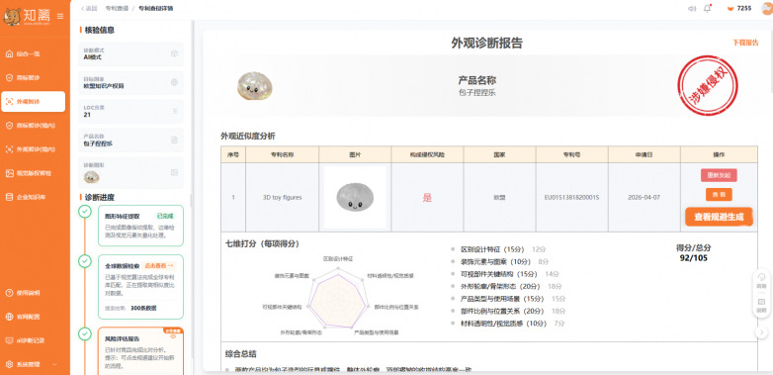This screenshot has width=773, height=375.
Task: Click the 2026-04-07 application date cell
Action: (x=644, y=197)
